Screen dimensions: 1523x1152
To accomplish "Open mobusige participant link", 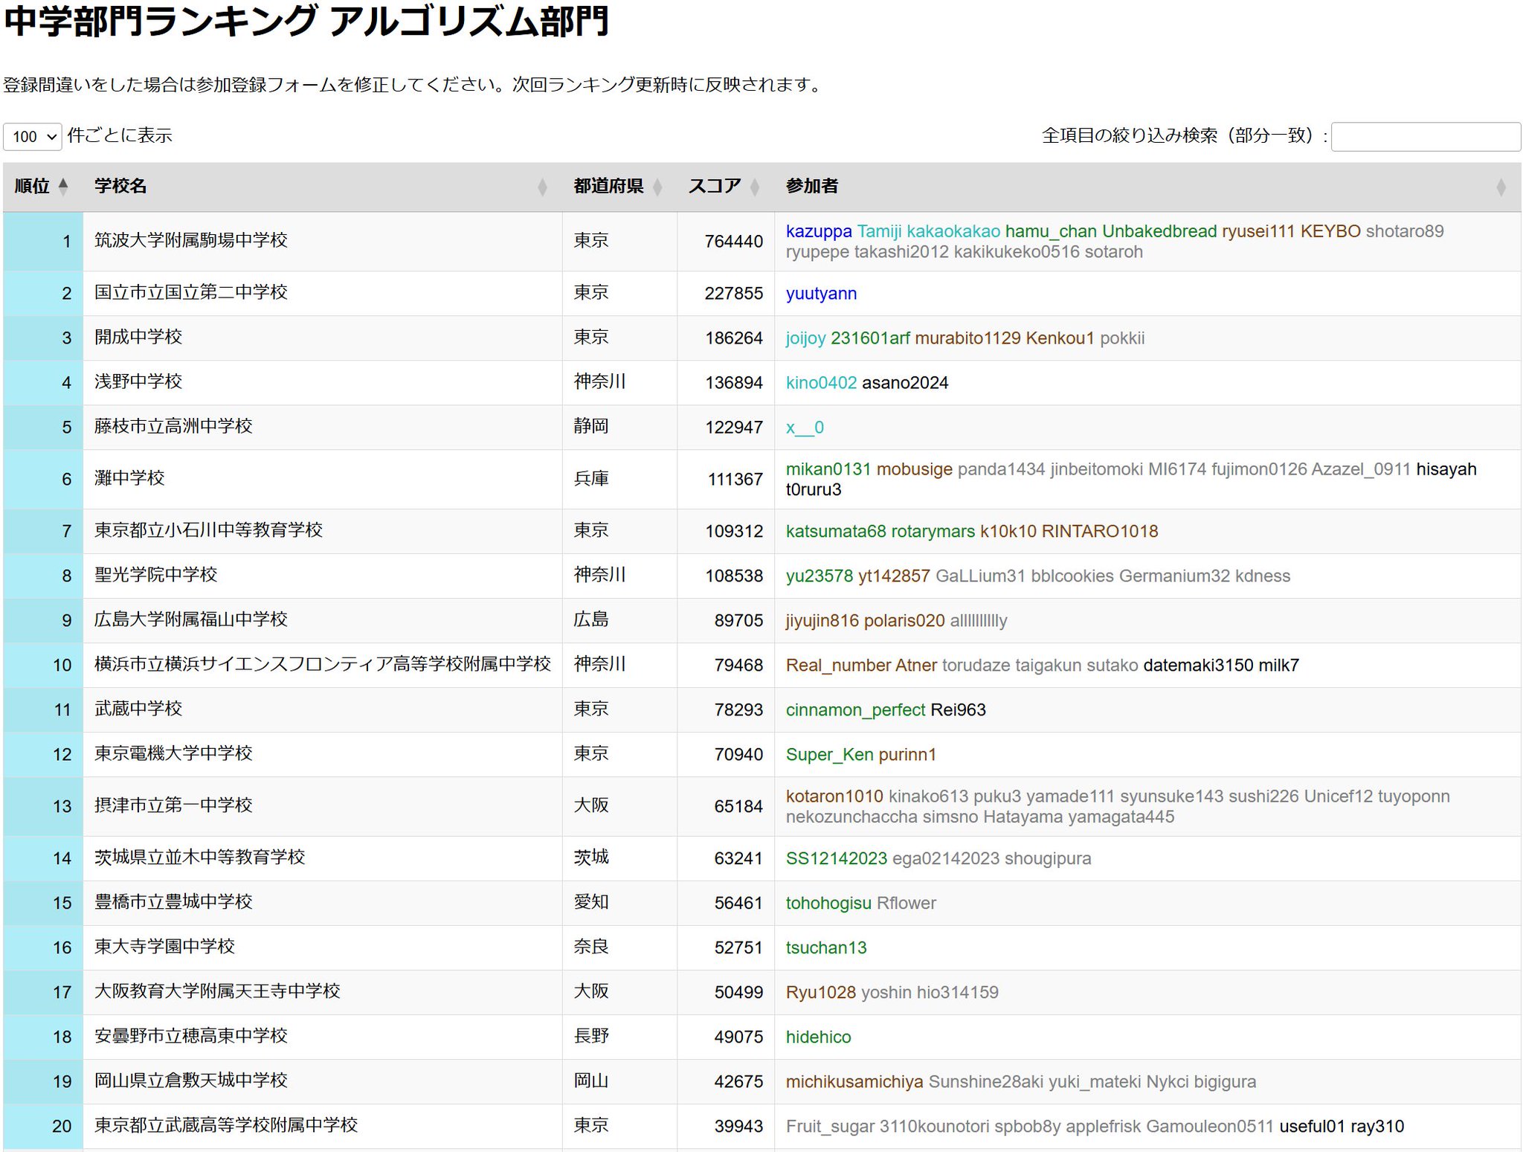I will (x=915, y=469).
